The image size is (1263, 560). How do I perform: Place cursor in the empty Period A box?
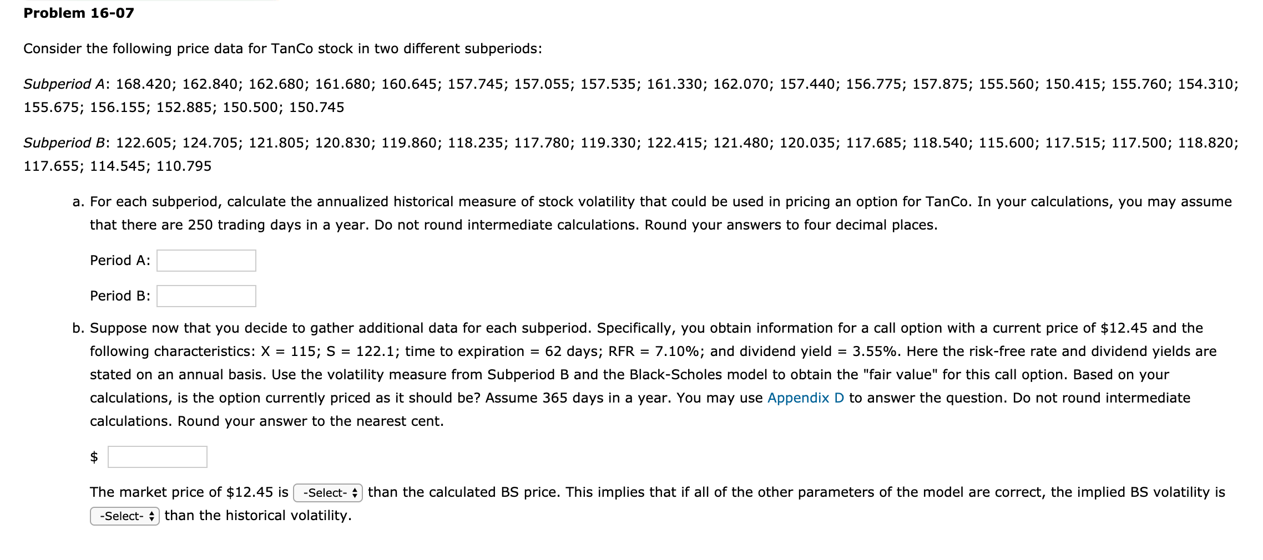click(205, 260)
